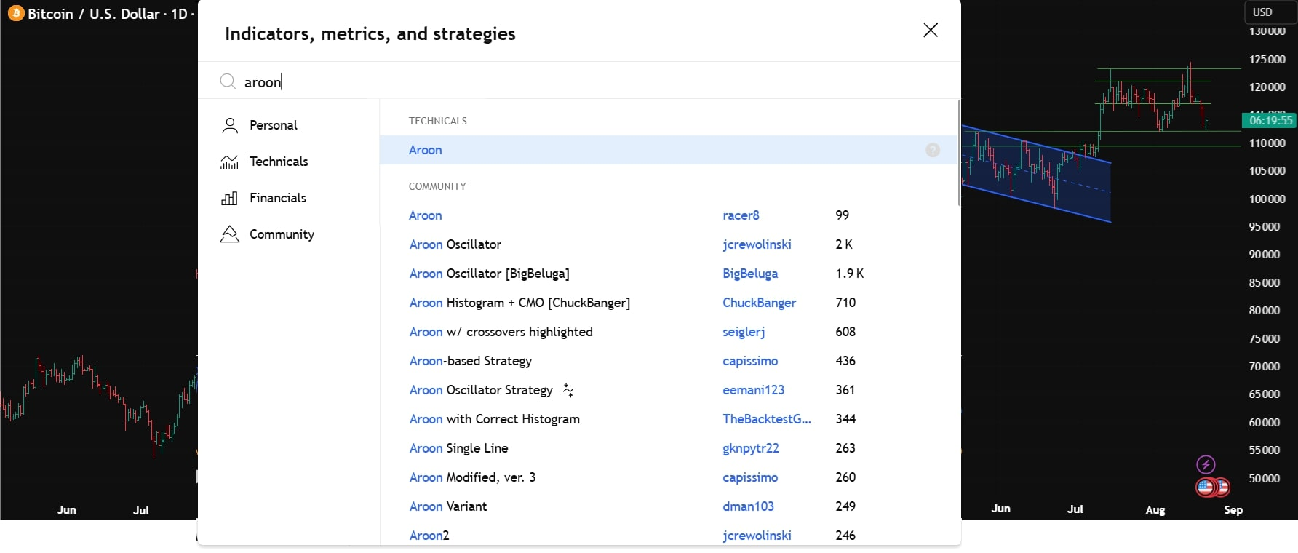Image resolution: width=1298 pixels, height=553 pixels.
Task: Click the Bitcoin symbol logo icon
Action: 15,14
